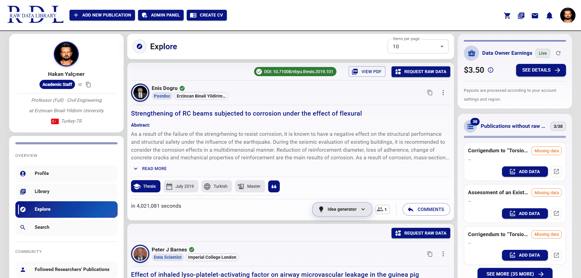Screen dimensions: 581x278
Task: Click Peter J Barnes's name
Action: (x=169, y=250)
